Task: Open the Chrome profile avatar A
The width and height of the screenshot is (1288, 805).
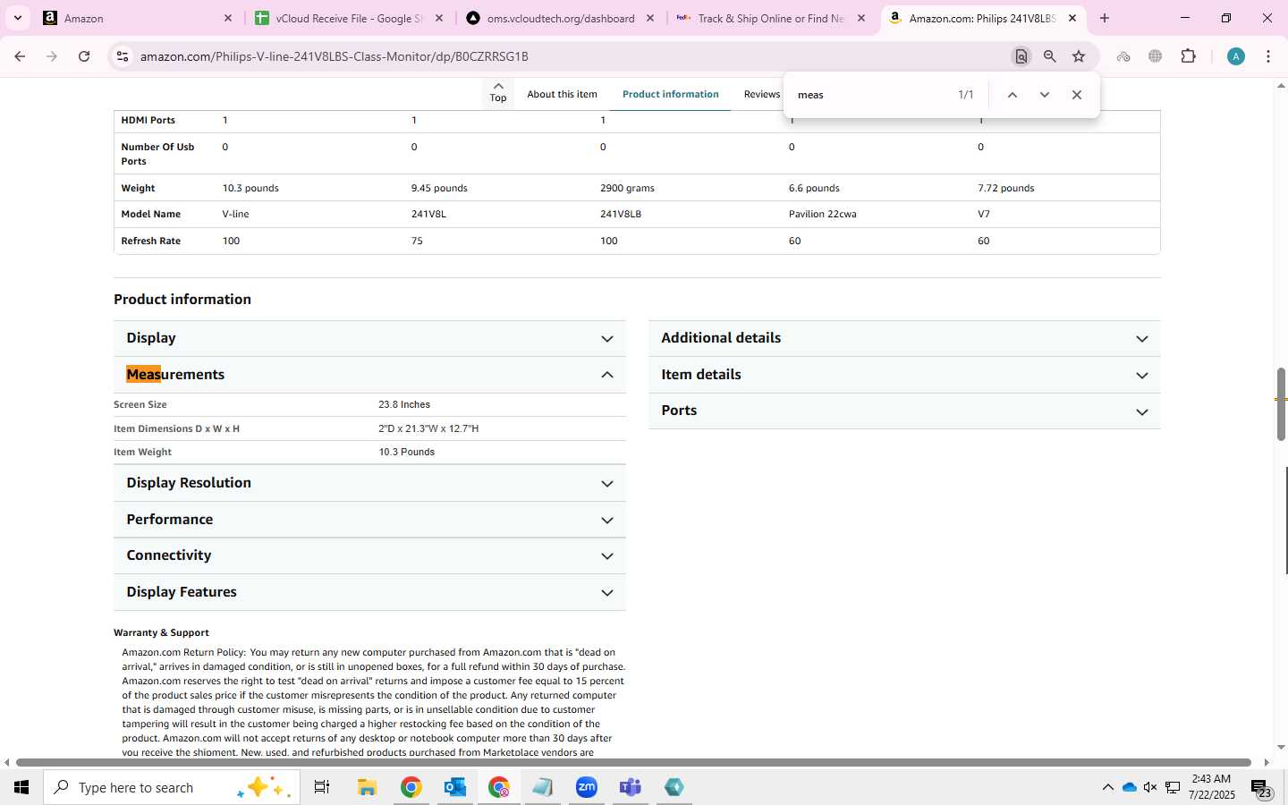Action: click(1236, 56)
